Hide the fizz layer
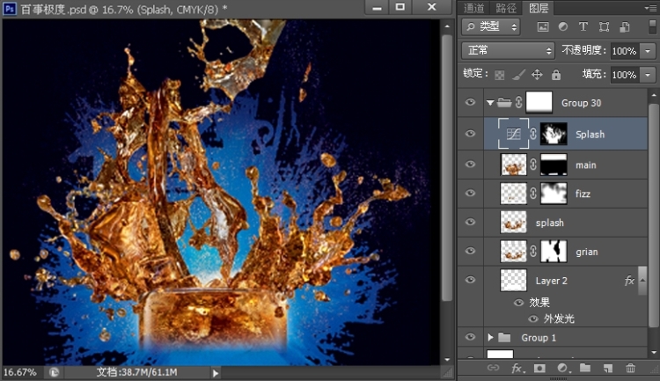This screenshot has width=660, height=381. tap(471, 194)
